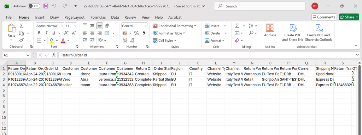Click Create PDF and Share link
This screenshot has width=362, height=135.
coord(292,33)
